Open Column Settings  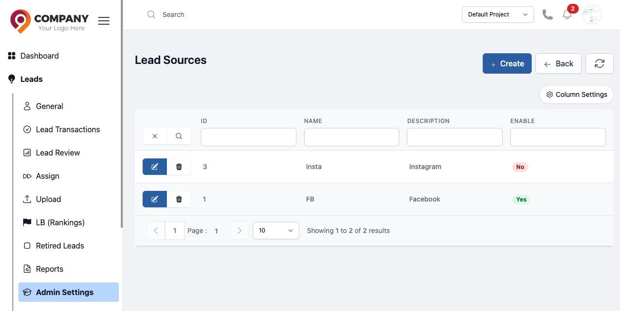tap(576, 94)
